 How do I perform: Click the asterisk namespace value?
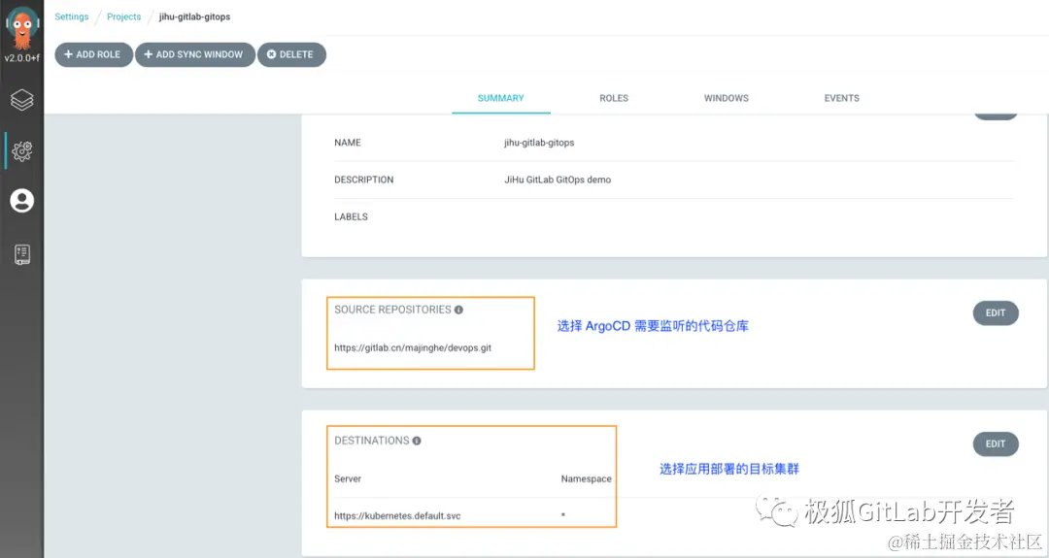coord(563,516)
